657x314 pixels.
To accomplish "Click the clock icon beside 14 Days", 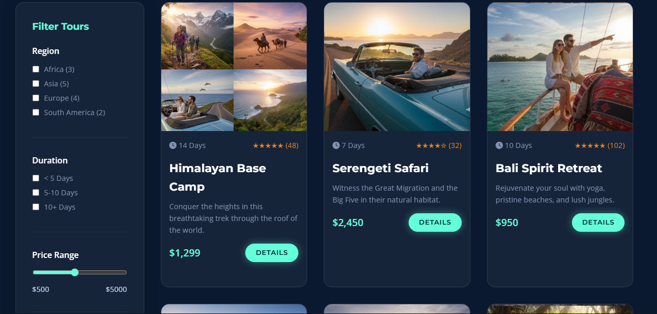I will click(173, 145).
